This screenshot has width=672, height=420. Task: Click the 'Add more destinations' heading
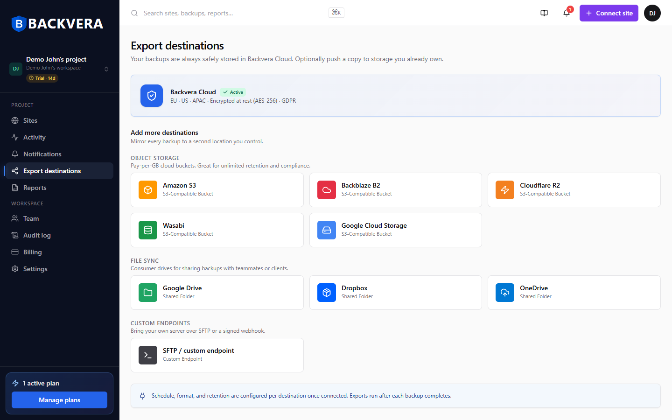(164, 133)
